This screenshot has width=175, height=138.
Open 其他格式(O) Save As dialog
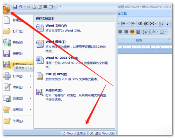74,95
